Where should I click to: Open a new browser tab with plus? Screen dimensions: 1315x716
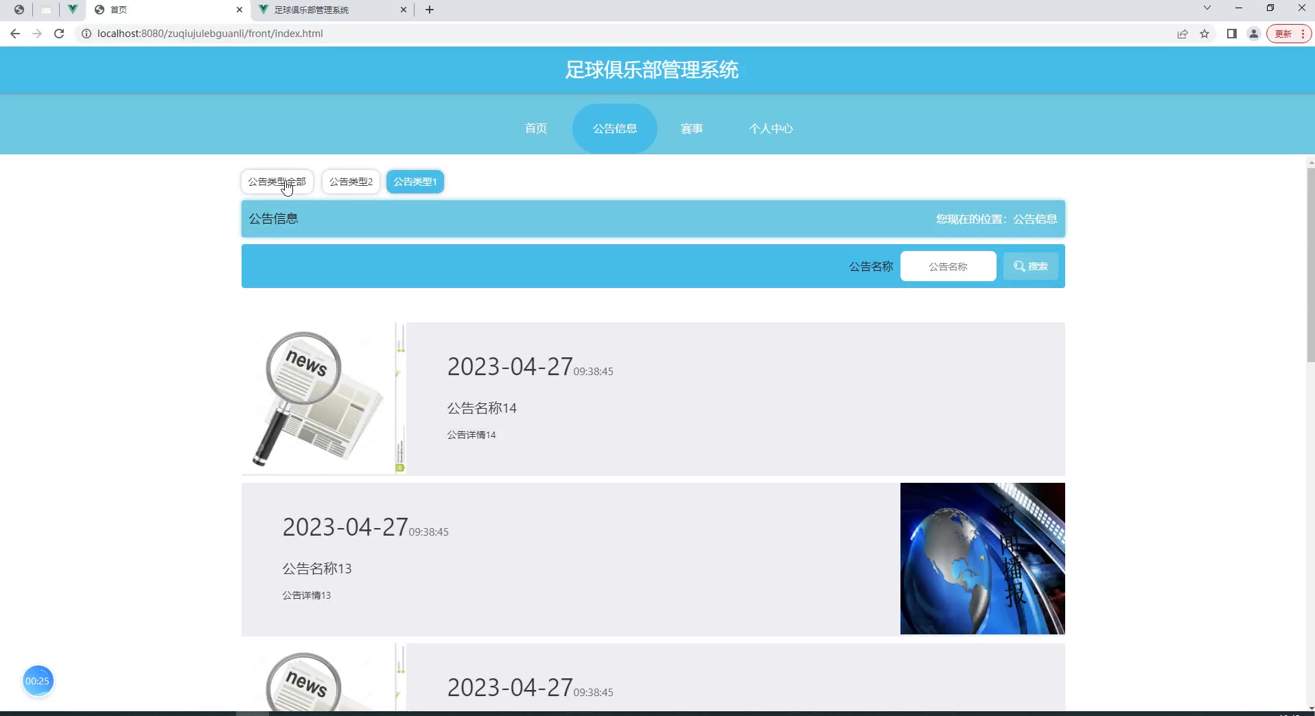430,10
